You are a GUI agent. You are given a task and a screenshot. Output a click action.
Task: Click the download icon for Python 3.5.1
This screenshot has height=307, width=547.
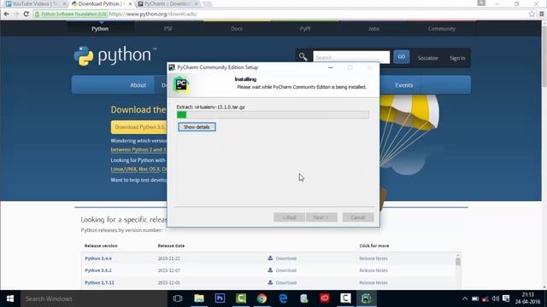(x=270, y=270)
